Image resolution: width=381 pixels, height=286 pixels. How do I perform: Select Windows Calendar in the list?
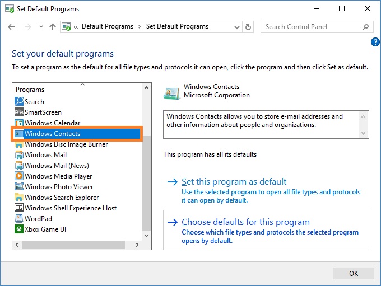(x=53, y=123)
